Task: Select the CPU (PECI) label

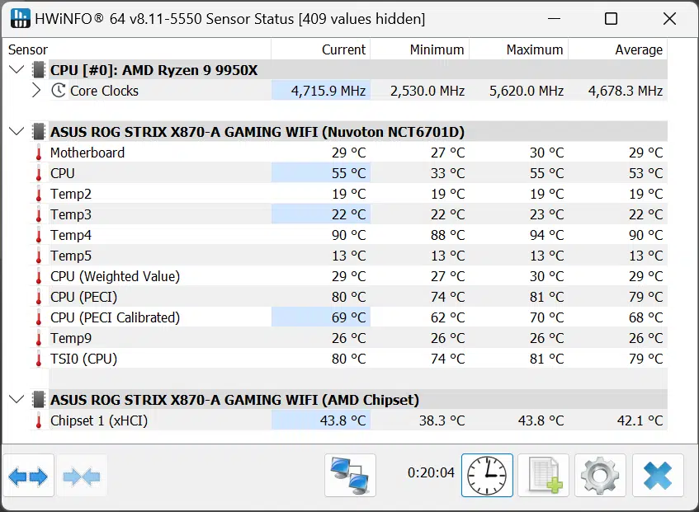Action: click(x=84, y=297)
